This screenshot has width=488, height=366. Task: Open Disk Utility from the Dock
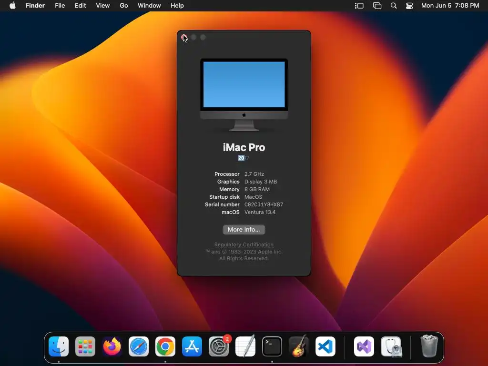click(x=391, y=346)
